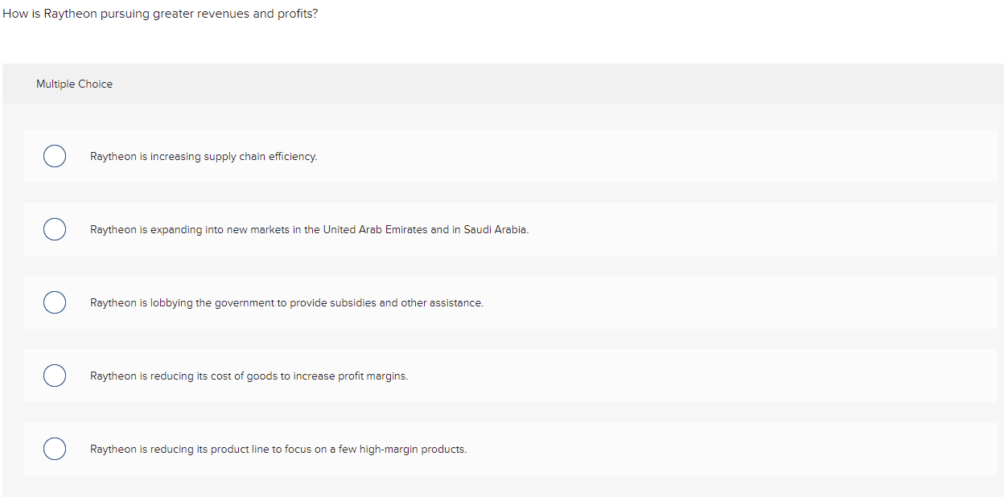Click the text mentioning subsidies and assistance
Viewport: 1004px width, 497px height.
click(x=286, y=302)
